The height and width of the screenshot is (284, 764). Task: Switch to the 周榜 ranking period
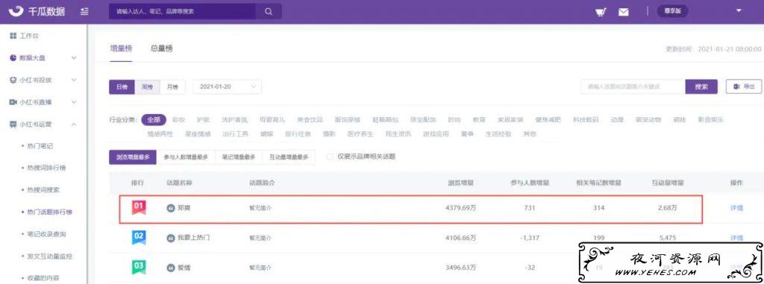tap(147, 87)
